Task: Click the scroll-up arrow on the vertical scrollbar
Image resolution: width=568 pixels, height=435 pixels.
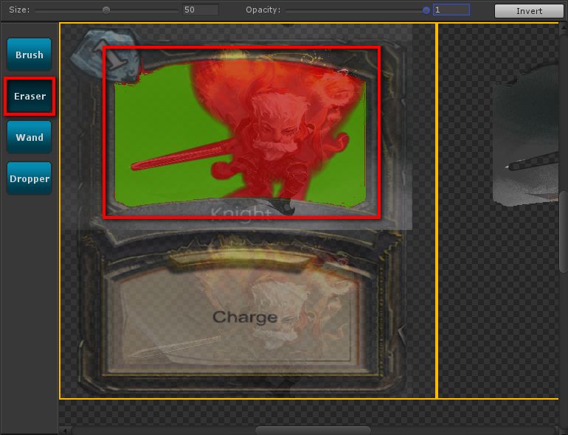Action: click(x=564, y=27)
